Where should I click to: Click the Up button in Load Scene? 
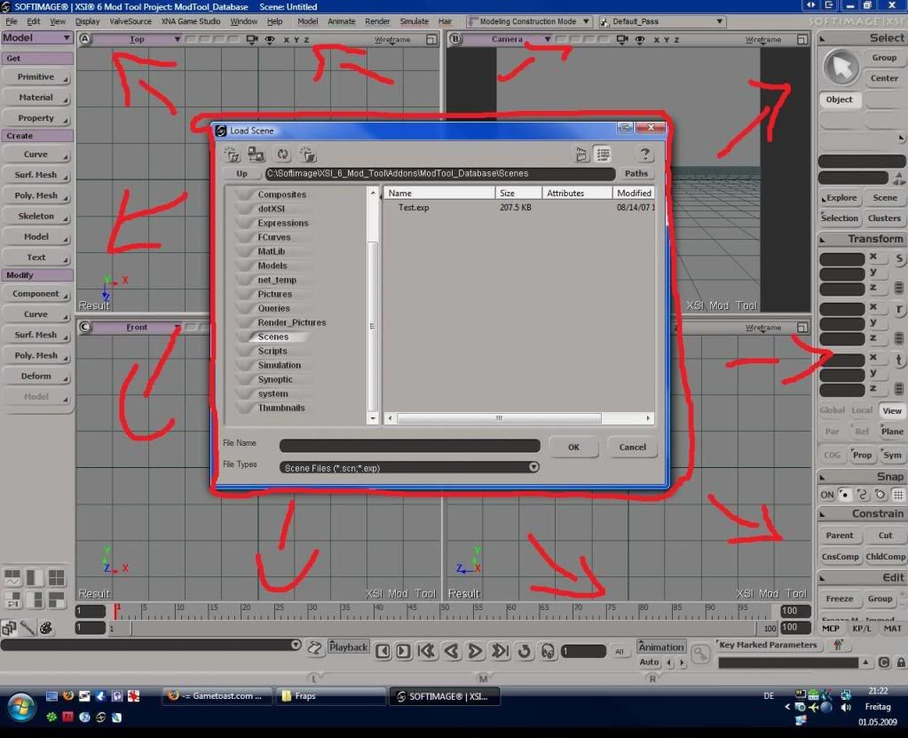click(x=241, y=173)
